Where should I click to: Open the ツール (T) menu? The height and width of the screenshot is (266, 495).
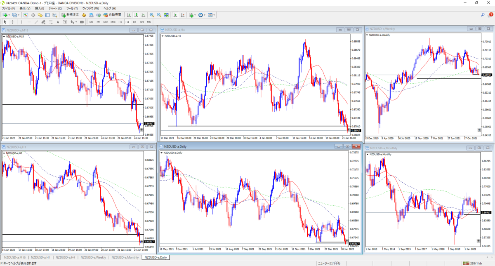tap(72, 8)
